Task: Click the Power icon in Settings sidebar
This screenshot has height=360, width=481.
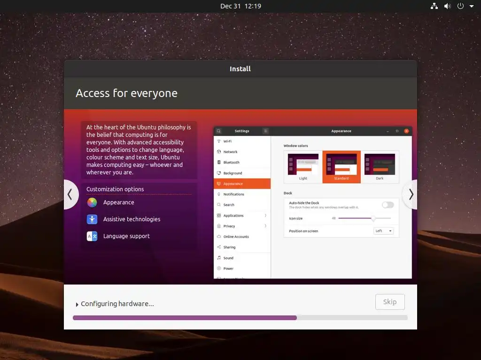Action: [219, 268]
